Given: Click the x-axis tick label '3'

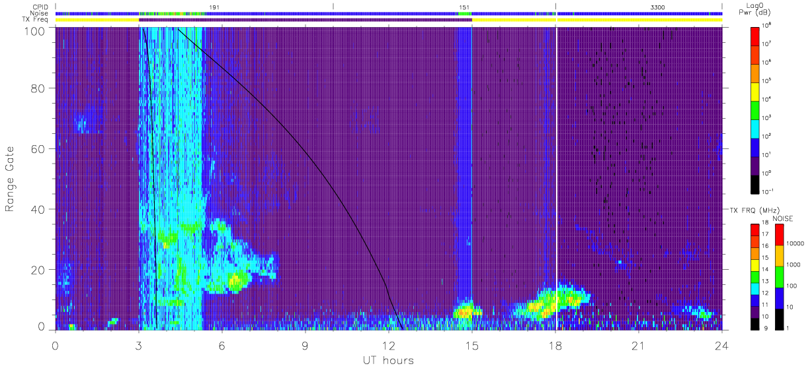Looking at the screenshot, I should (138, 345).
